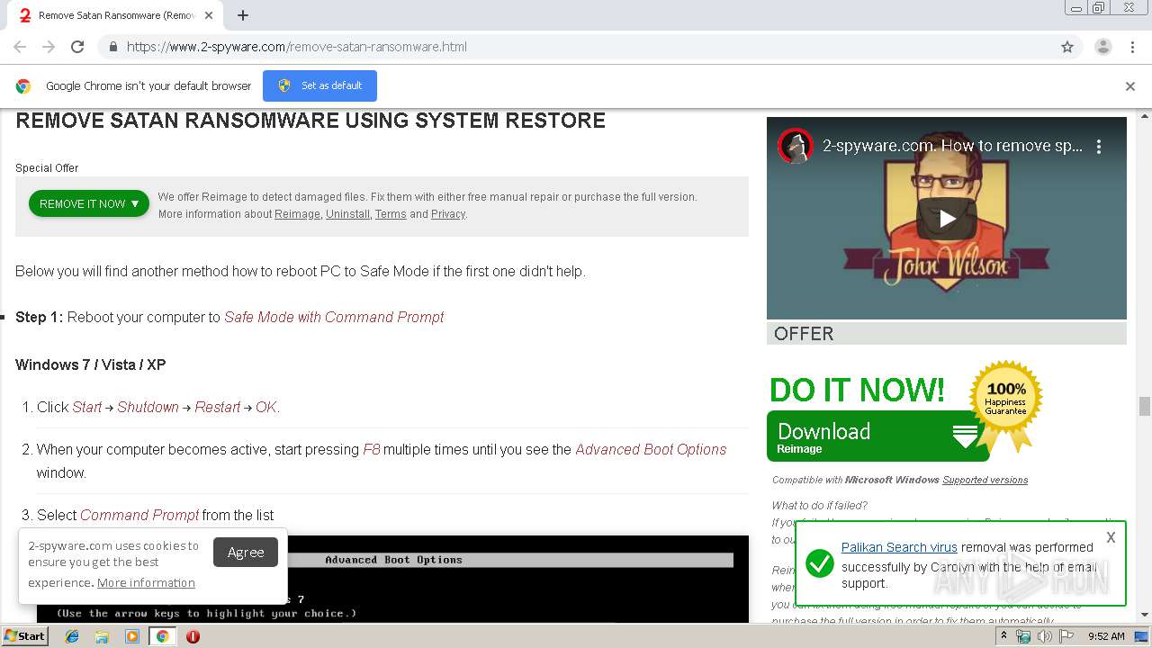Viewport: 1152px width, 648px height.
Task: Switch to Chrome taskbar button
Action: (x=163, y=636)
